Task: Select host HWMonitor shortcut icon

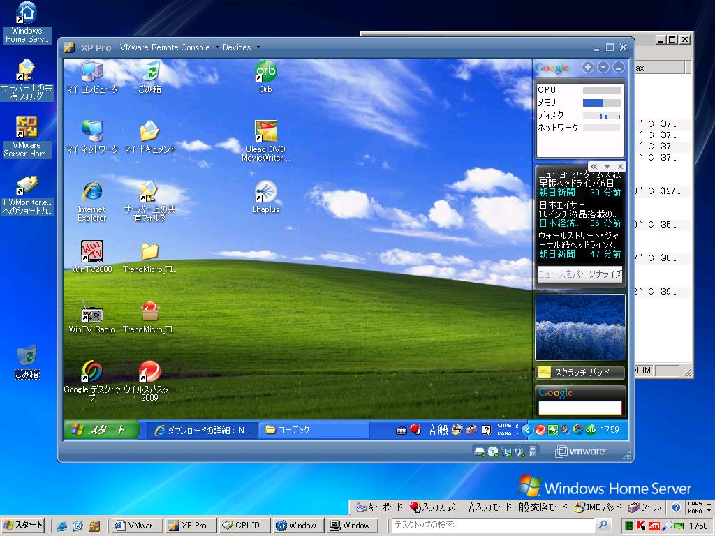Action: tap(27, 195)
